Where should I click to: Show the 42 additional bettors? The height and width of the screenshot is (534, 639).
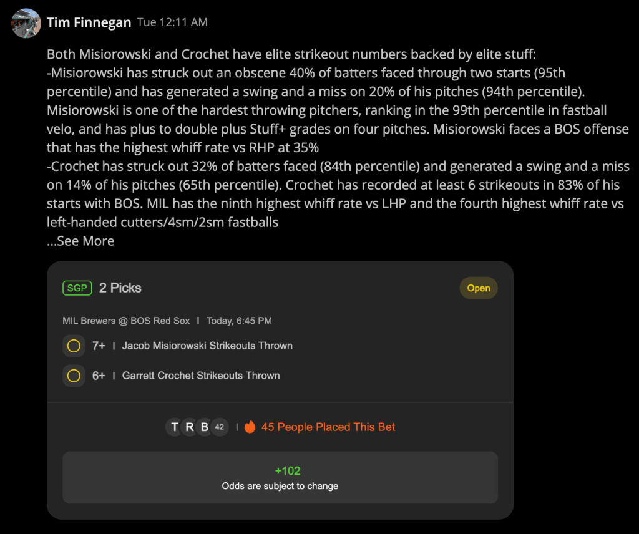220,427
